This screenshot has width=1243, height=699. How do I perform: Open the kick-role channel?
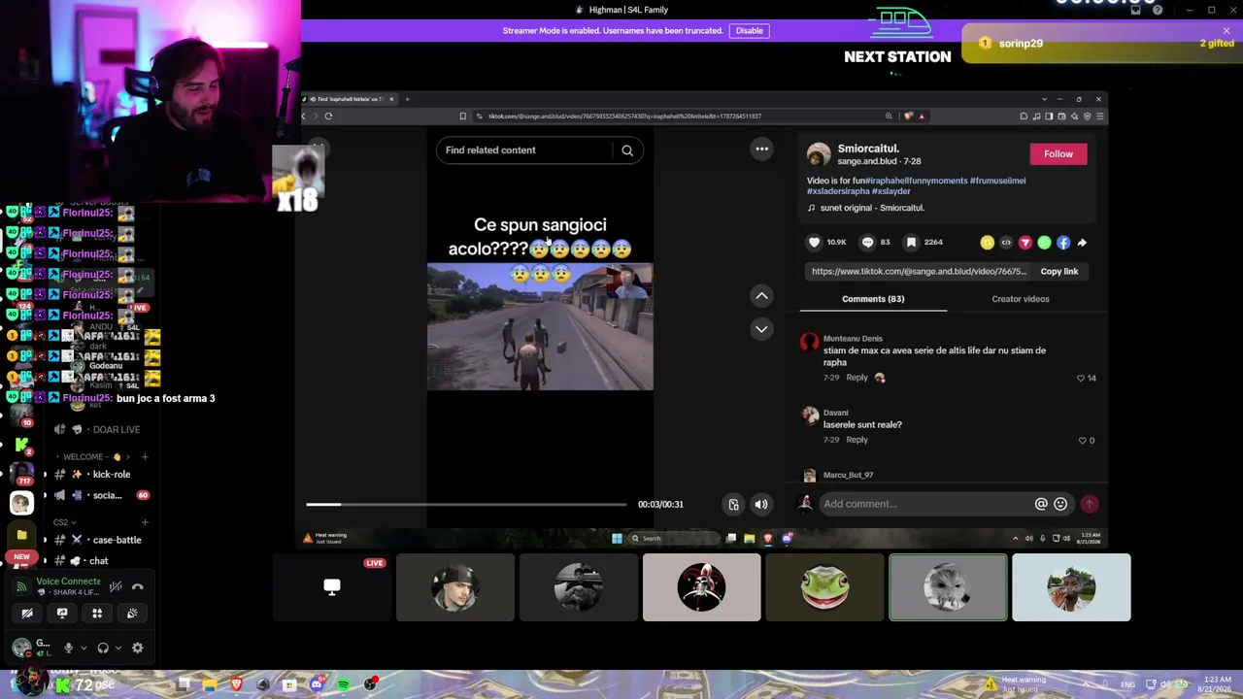tap(102, 475)
